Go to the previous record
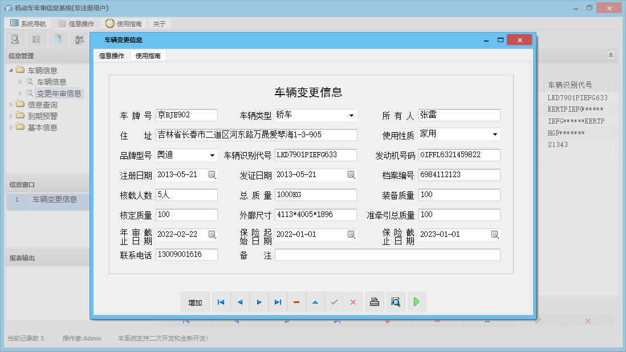626x352 pixels. click(239, 302)
